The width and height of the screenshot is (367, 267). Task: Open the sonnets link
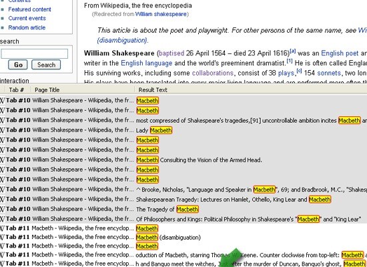coord(329,73)
